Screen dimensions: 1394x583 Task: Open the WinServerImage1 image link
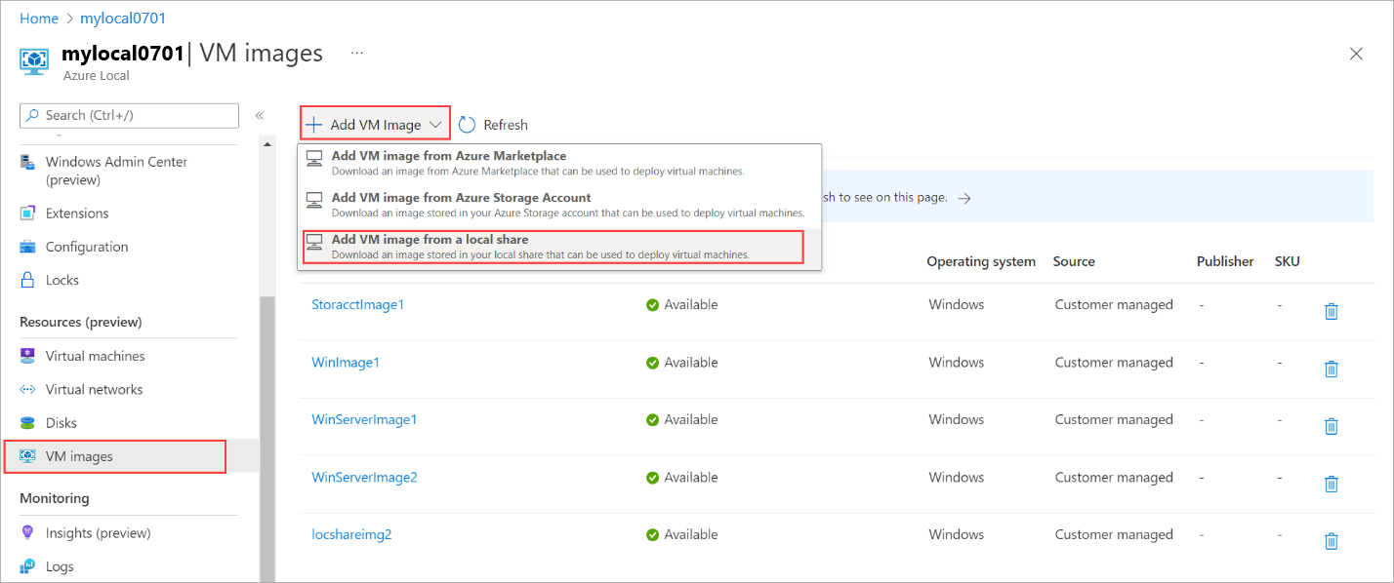pyautogui.click(x=364, y=420)
